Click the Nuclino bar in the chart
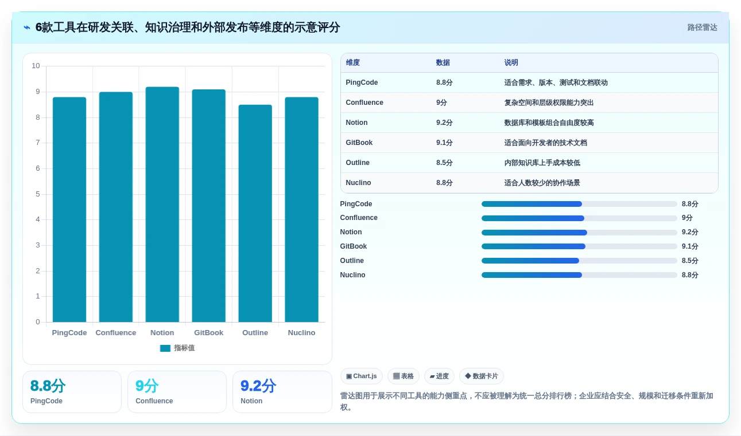741x436 pixels. 302,210
